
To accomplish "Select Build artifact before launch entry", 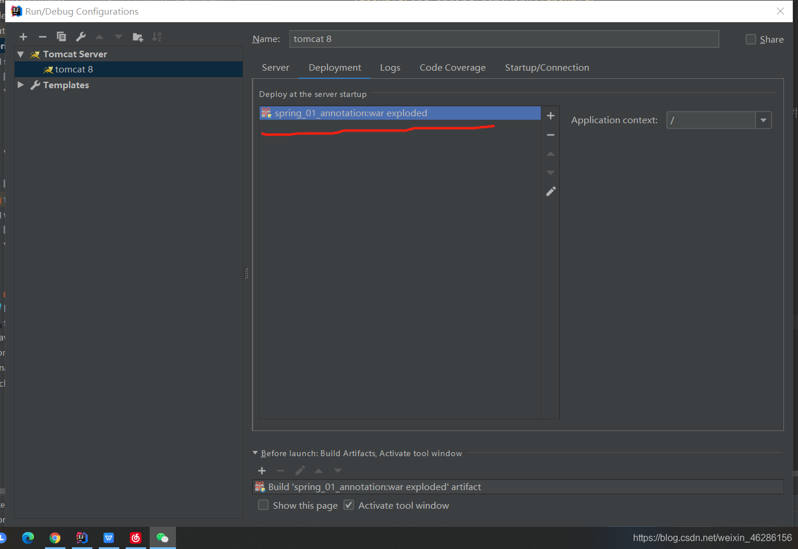I will coord(518,487).
